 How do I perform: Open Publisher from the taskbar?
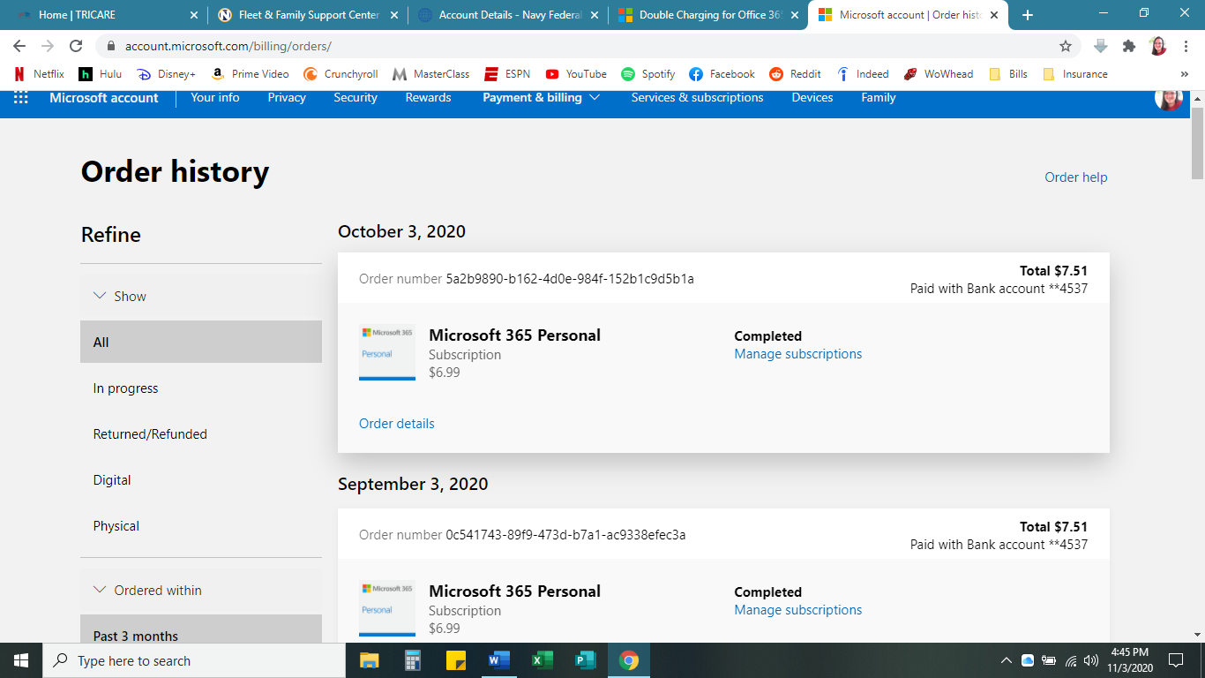(585, 660)
